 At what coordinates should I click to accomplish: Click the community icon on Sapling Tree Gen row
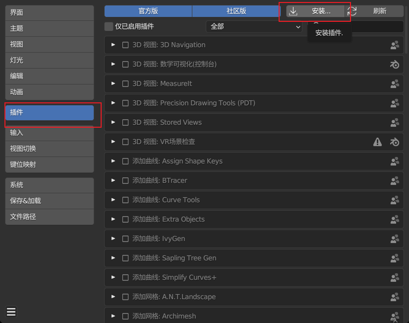click(x=395, y=258)
